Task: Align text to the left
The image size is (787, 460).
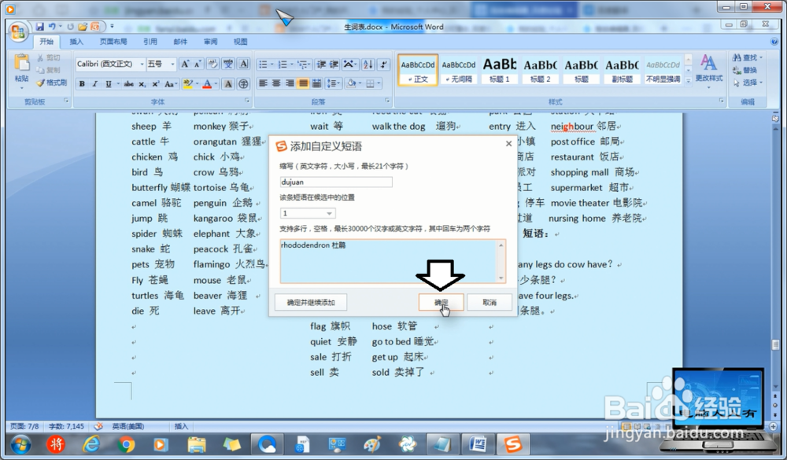Action: (263, 83)
